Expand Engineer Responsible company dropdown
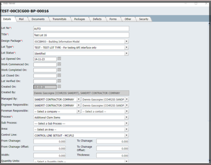211x165 pixels. [78, 105]
